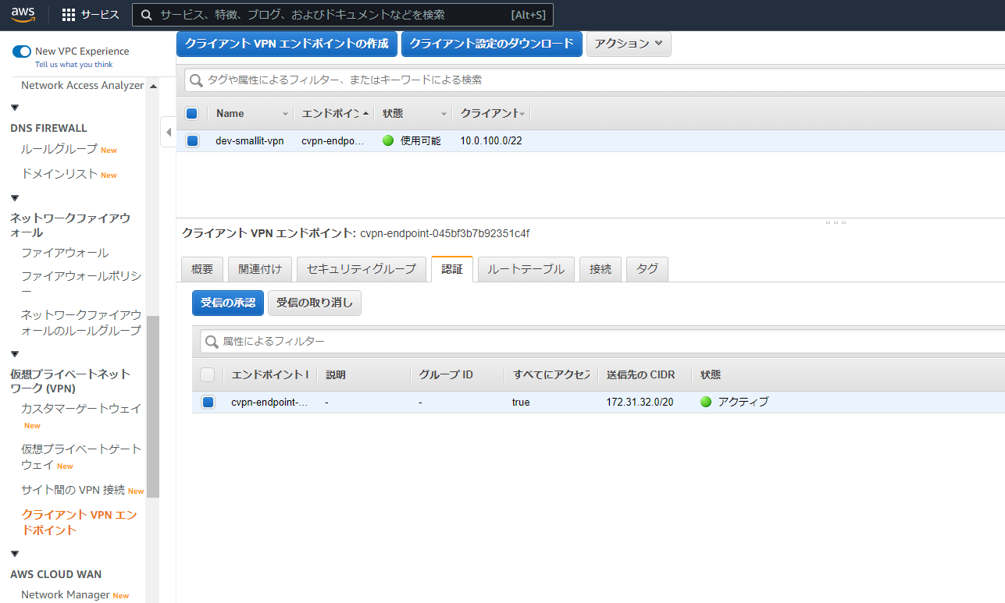The width and height of the screenshot is (1005, 603).
Task: Uncheck the dev-smallit-vpn row checkbox
Action: pos(192,141)
